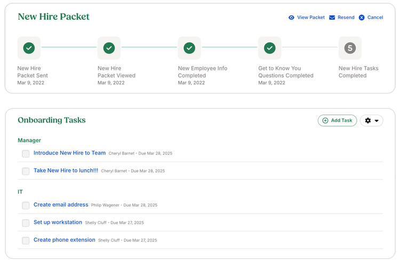Click the Add Task button
The height and width of the screenshot is (262, 400).
(337, 120)
